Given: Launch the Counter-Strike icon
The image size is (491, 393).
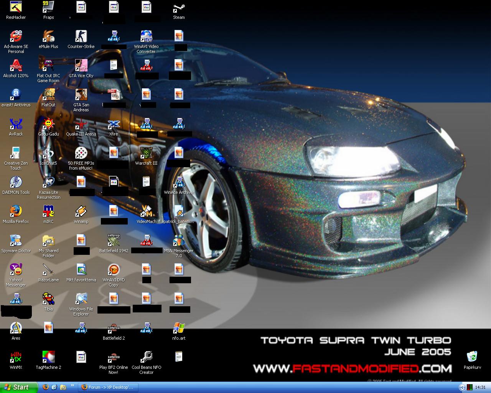Looking at the screenshot, I should (81, 40).
